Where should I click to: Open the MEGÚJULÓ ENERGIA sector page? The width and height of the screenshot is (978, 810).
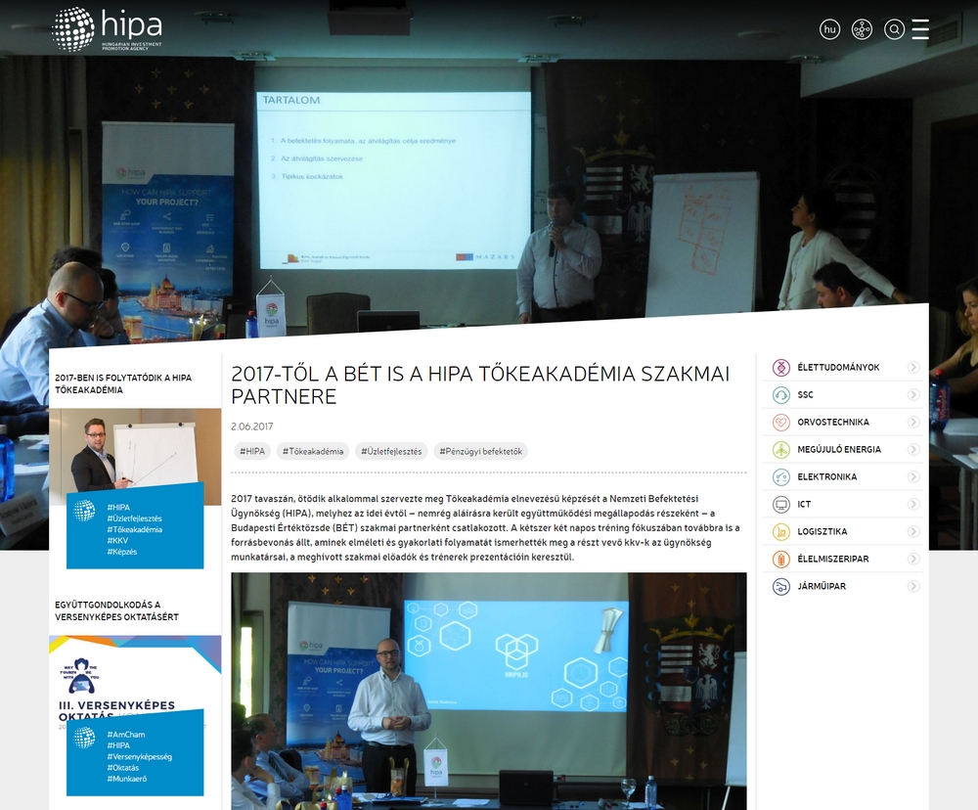839,449
